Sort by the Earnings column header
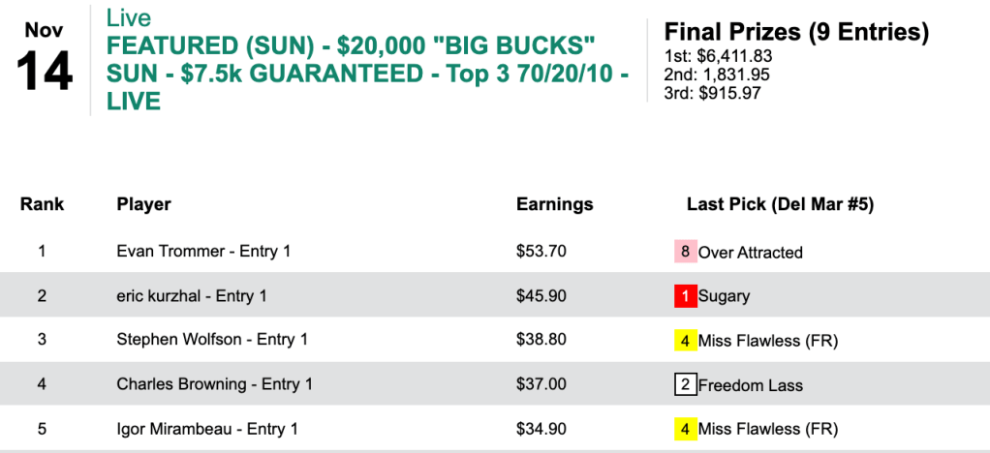990x453 pixels. coord(554,204)
